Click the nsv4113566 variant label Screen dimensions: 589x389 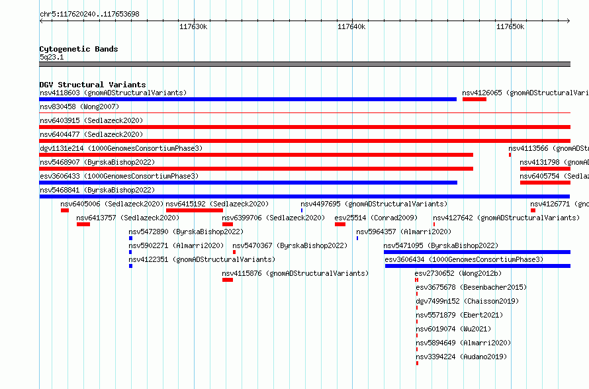(549, 148)
